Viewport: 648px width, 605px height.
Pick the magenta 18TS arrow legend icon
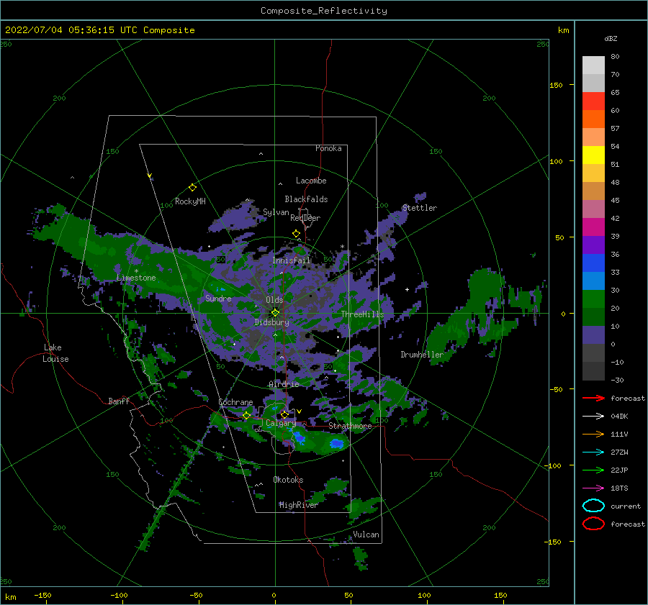point(593,488)
